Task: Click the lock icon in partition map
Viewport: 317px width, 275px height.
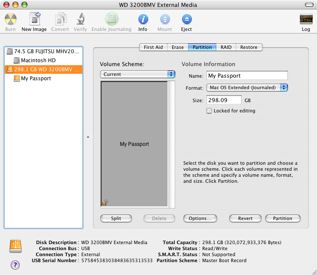Action: pyautogui.click(x=105, y=202)
